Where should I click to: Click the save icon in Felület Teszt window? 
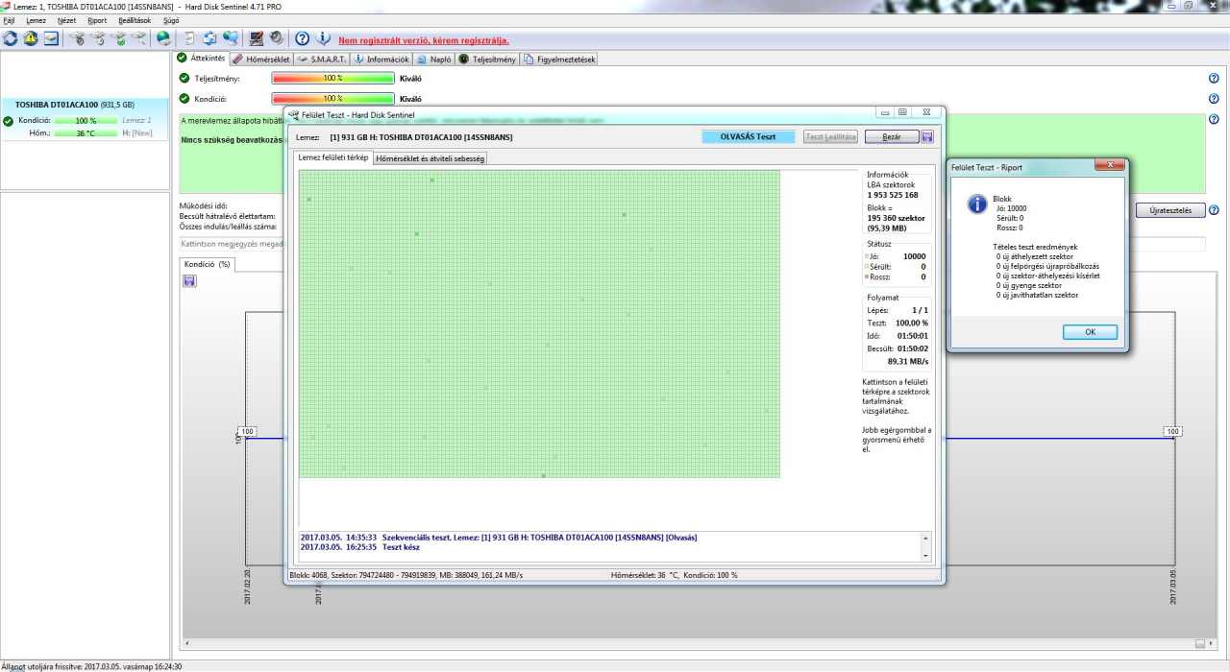[927, 137]
